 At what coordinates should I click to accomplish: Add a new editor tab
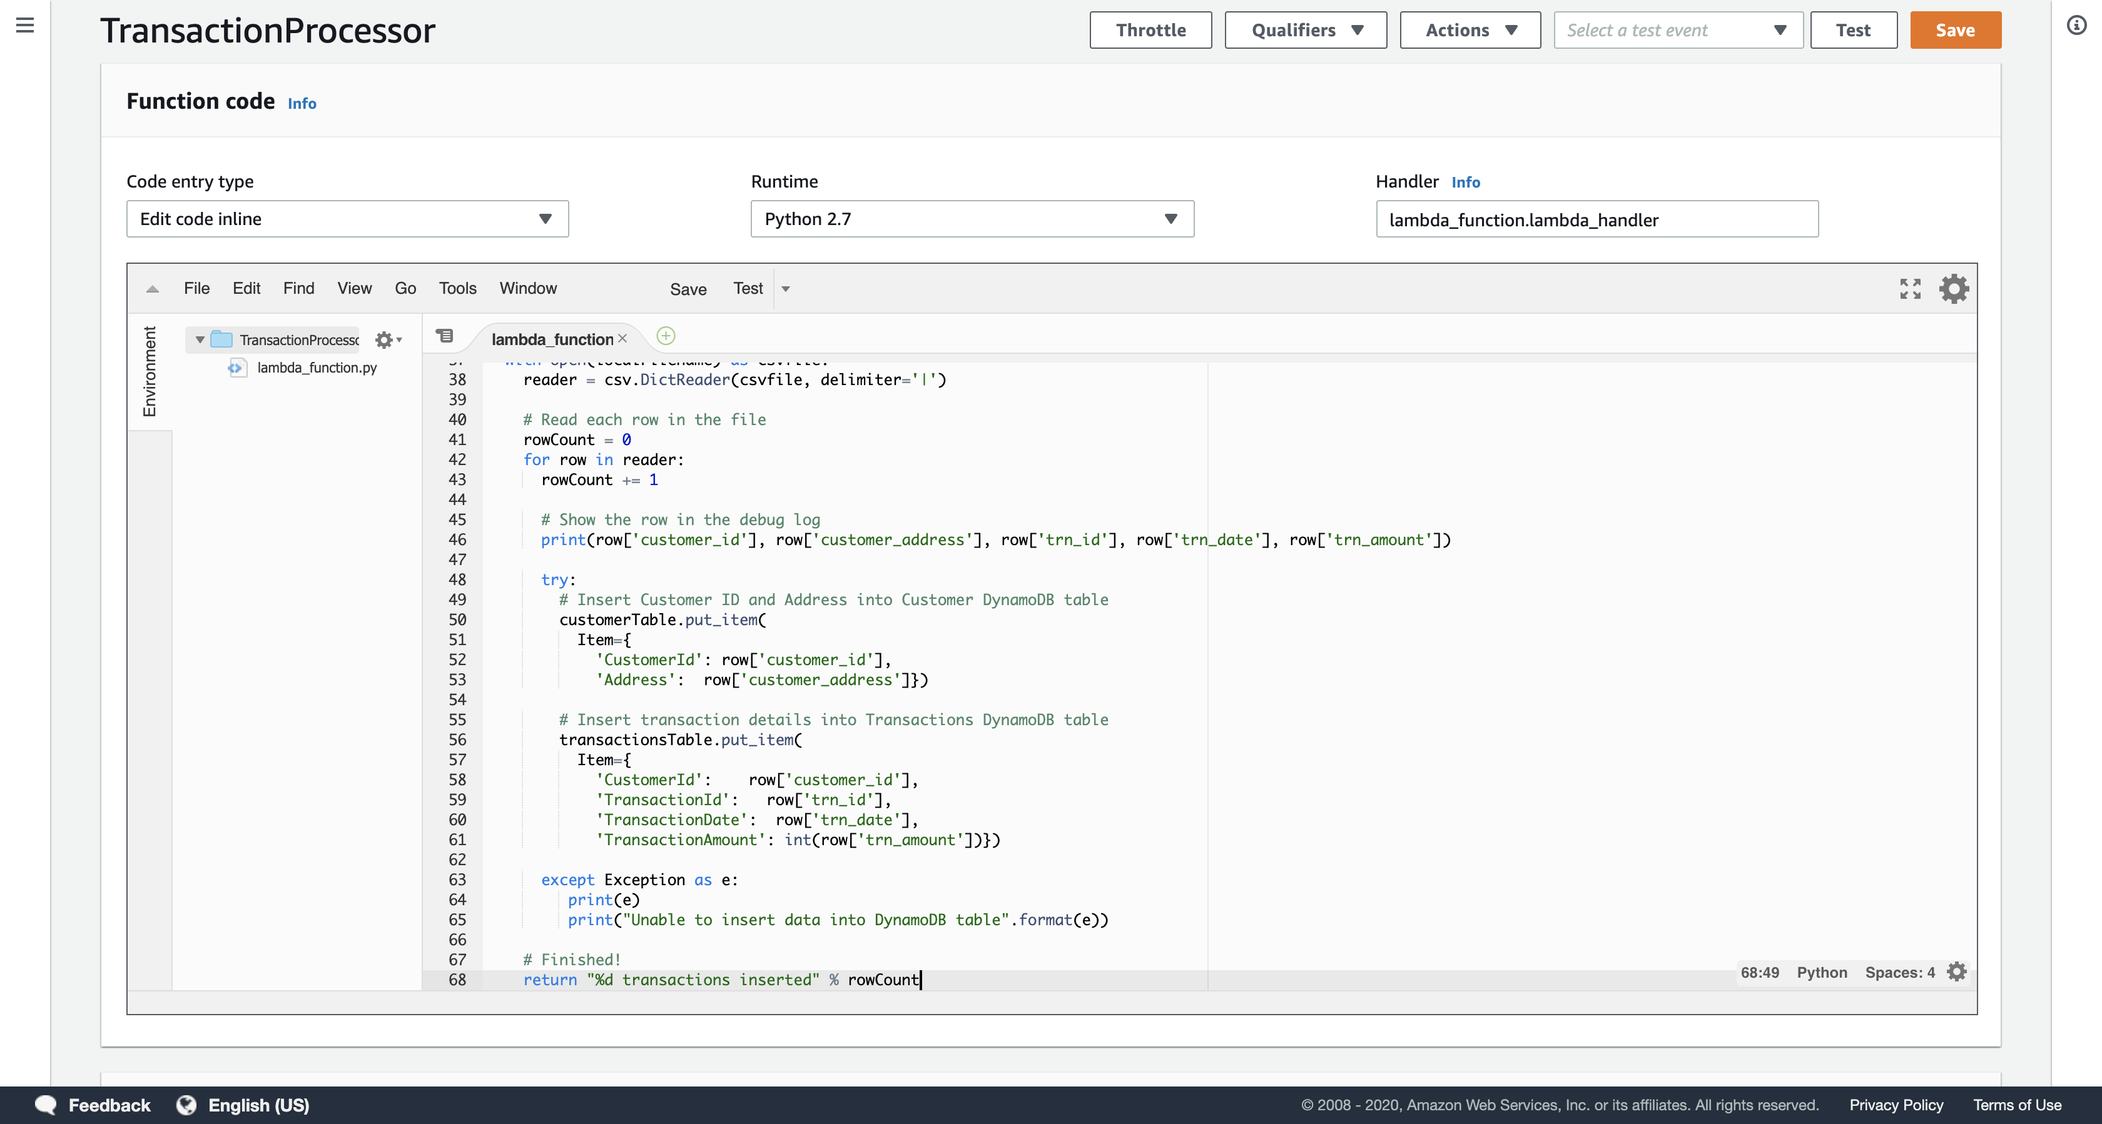(x=666, y=336)
